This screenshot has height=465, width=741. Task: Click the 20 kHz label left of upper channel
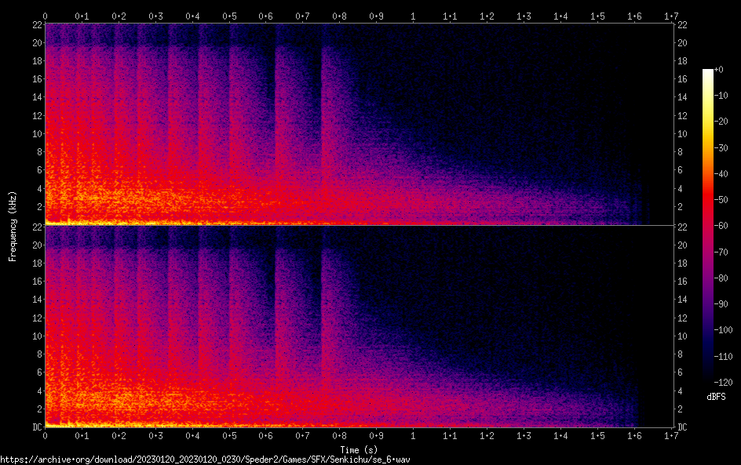point(35,43)
